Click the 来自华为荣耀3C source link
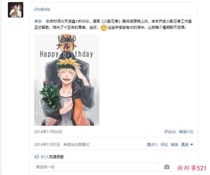210x175 pixels. pos(76,144)
